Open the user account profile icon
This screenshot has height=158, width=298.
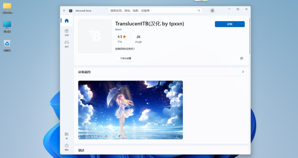coord(212,11)
